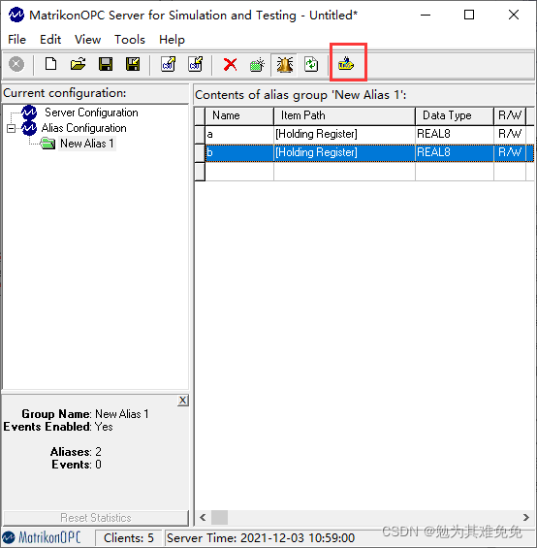The height and width of the screenshot is (548, 537).
Task: Click the first CSV toolbar icon
Action: [169, 64]
